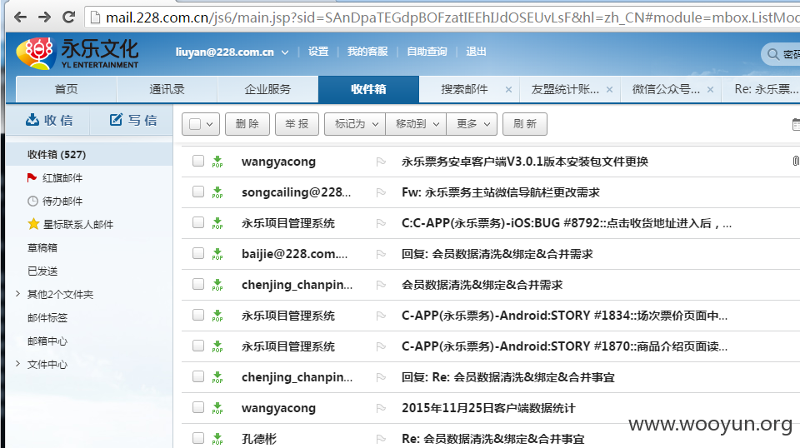Go back using browser back arrow

pos(20,17)
